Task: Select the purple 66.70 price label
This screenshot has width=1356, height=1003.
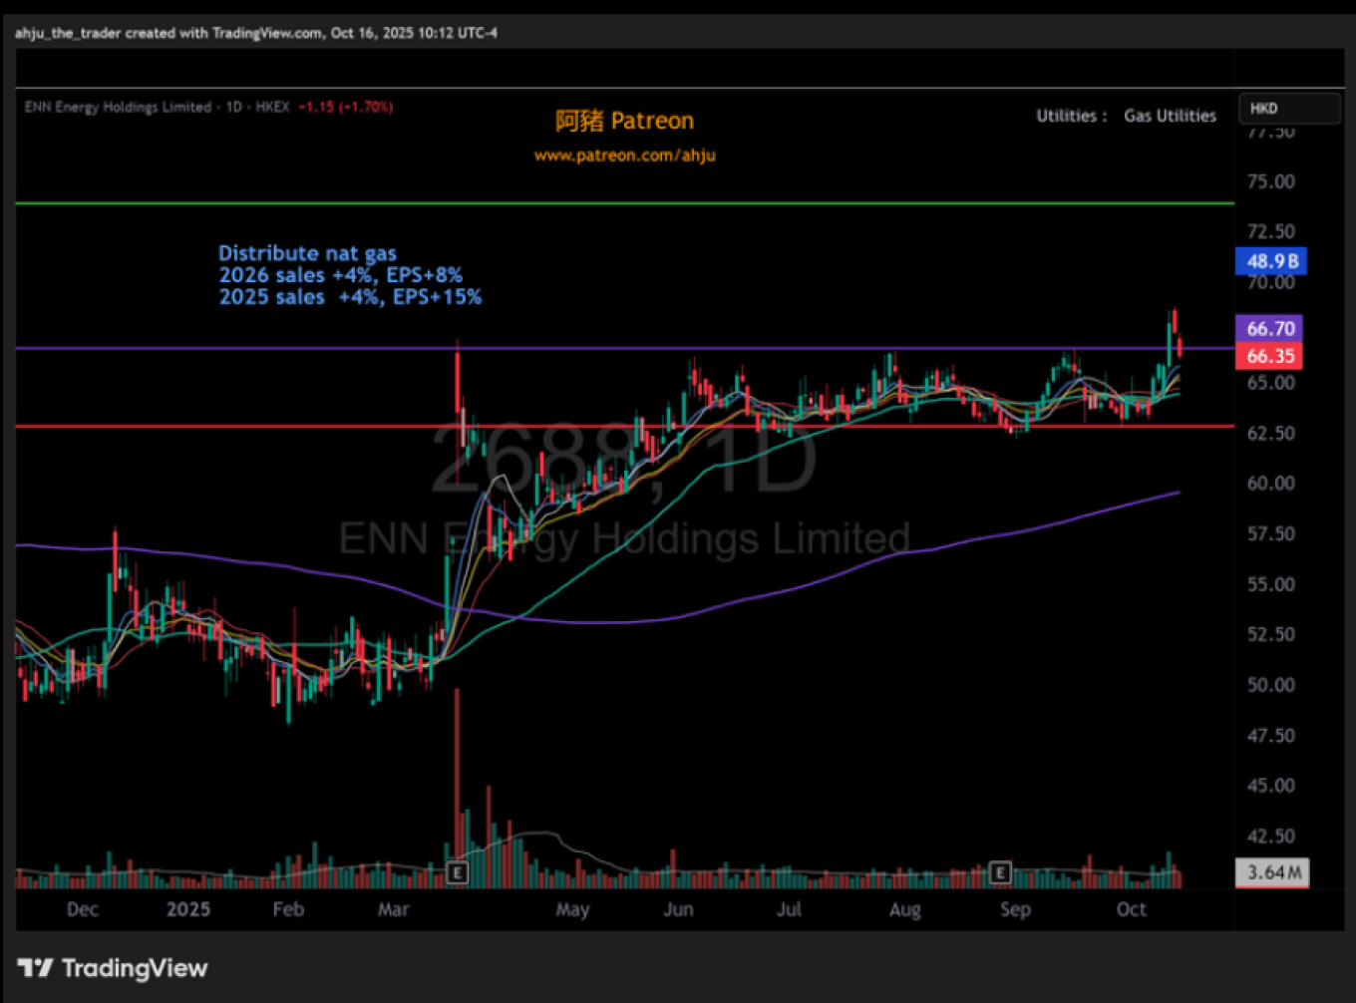Action: tap(1269, 328)
